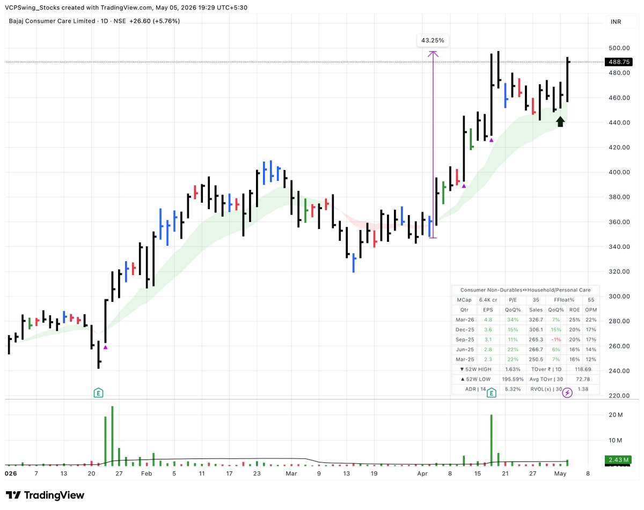Click the tallest January volume bar
The image size is (644, 510).
(x=112, y=435)
